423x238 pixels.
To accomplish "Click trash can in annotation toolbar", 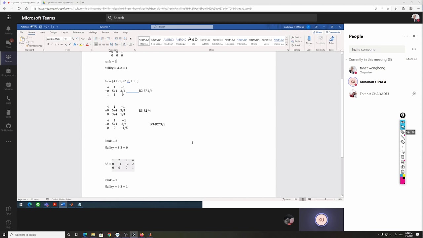I will pos(403,157).
